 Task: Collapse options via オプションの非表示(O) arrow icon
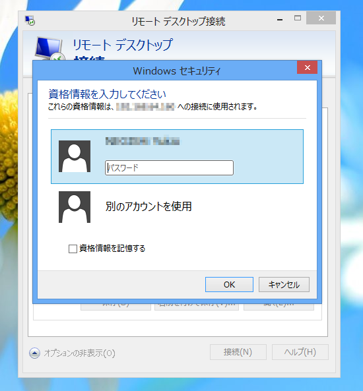[x=34, y=353]
